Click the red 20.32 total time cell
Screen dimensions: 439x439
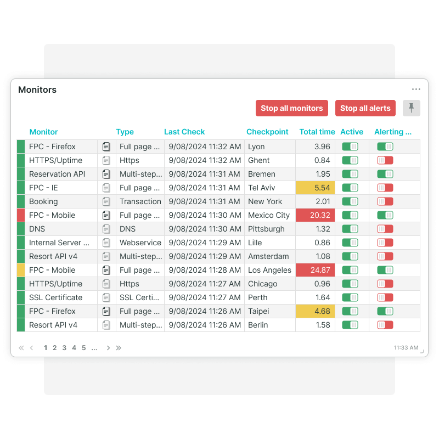click(315, 215)
